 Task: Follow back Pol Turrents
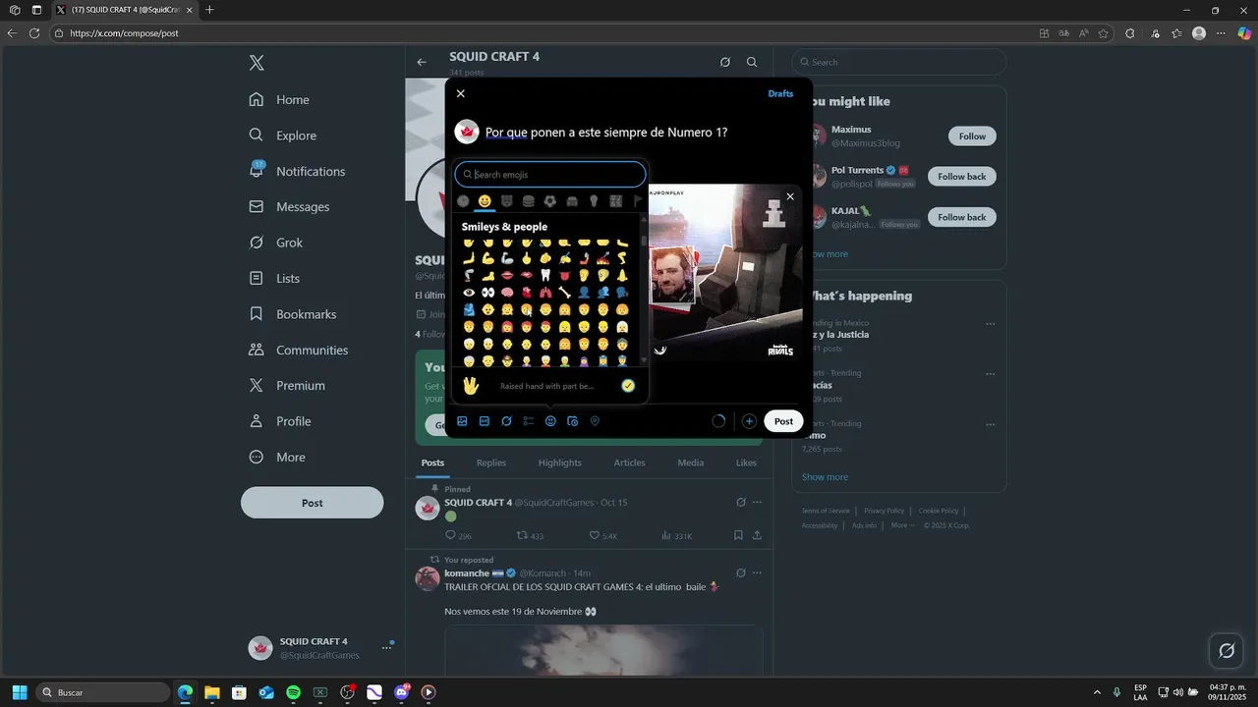(x=961, y=177)
